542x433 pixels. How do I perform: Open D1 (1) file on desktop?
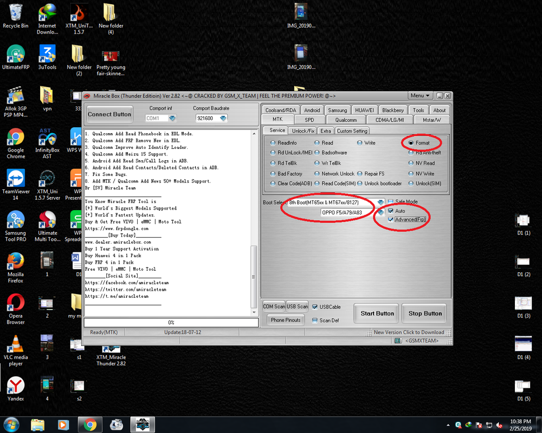tap(524, 225)
